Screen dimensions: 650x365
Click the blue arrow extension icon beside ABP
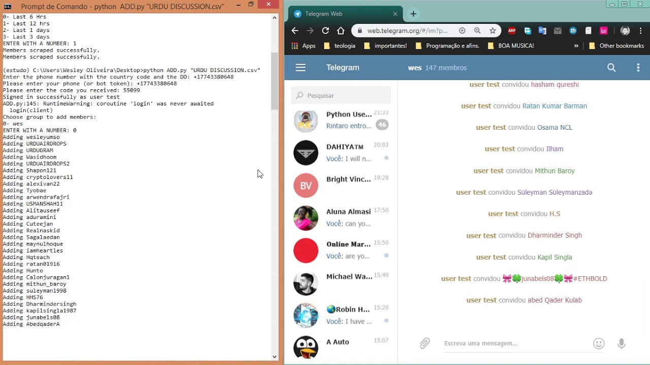click(528, 30)
